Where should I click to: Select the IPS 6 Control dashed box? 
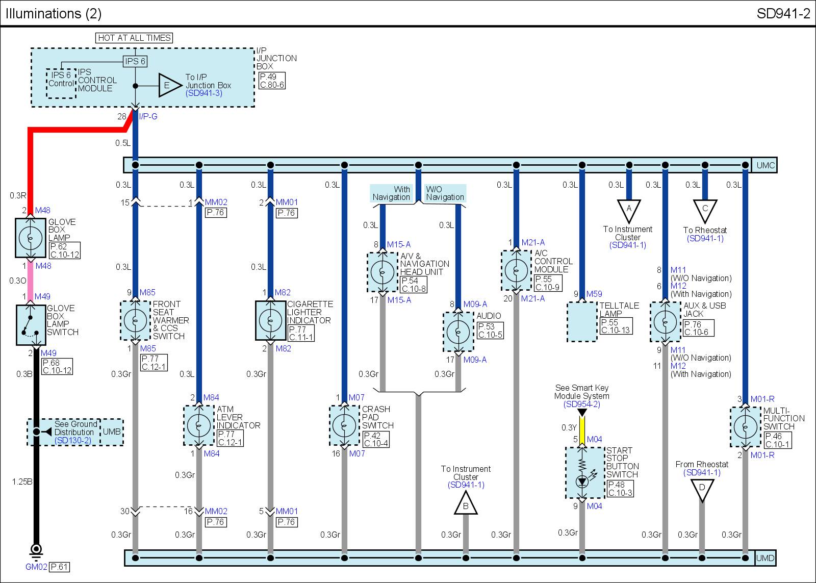pyautogui.click(x=61, y=83)
